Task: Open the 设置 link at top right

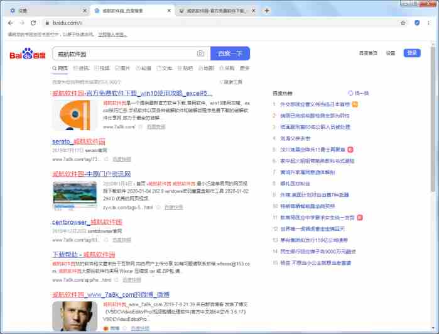Action: [390, 53]
